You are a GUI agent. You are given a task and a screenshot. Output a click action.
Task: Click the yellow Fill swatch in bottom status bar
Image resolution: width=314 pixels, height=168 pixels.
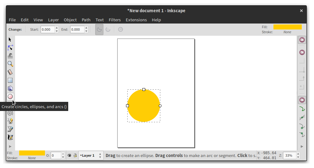(32, 153)
